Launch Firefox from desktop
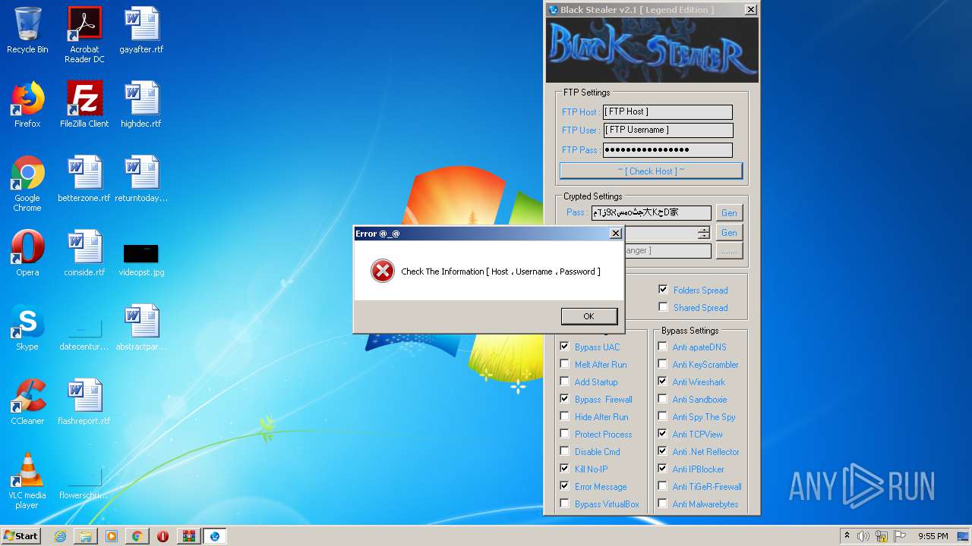972x546 pixels. point(27,105)
